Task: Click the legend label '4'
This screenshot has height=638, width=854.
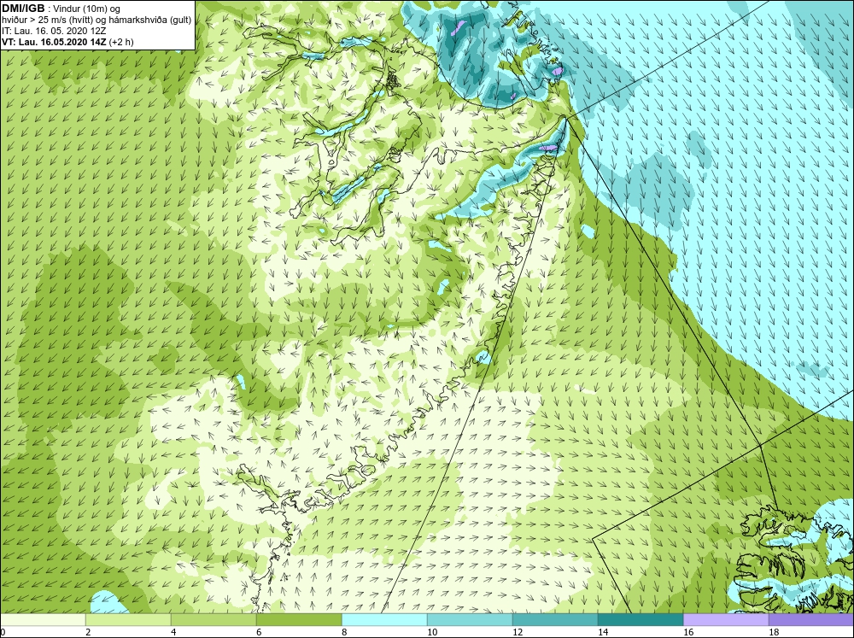Action: pyautogui.click(x=173, y=632)
